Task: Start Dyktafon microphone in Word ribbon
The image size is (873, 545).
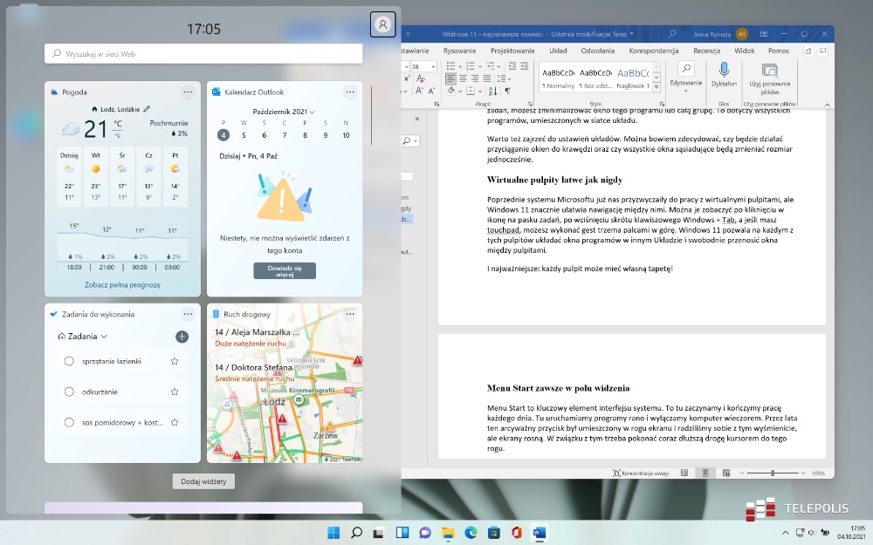Action: [724, 73]
